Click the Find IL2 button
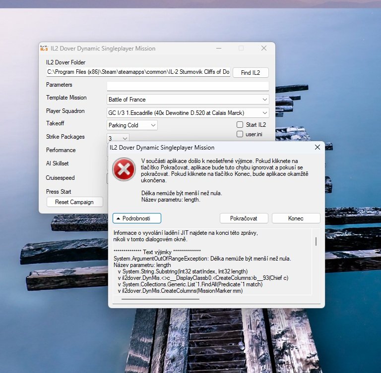Viewport: 381px width, 373px height. click(251, 72)
